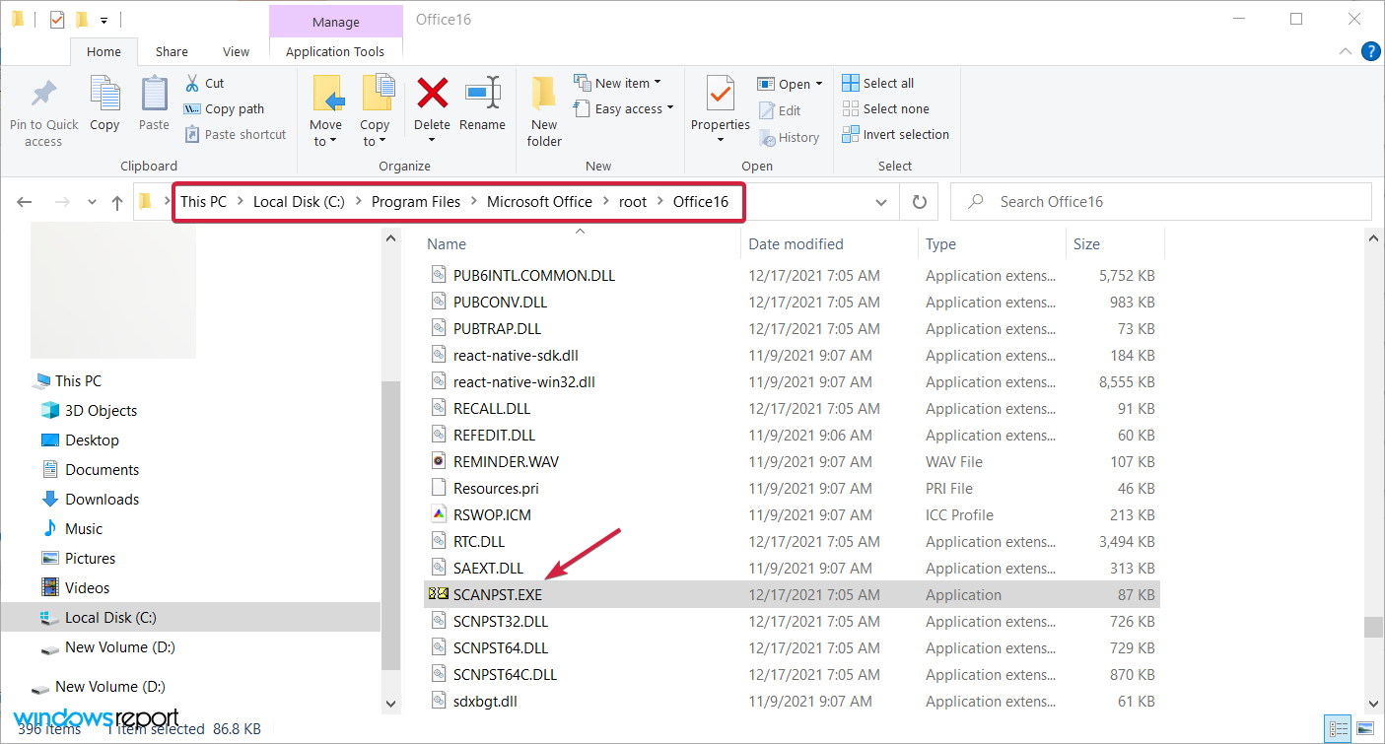The image size is (1385, 744).
Task: Click Select none
Action: click(886, 108)
